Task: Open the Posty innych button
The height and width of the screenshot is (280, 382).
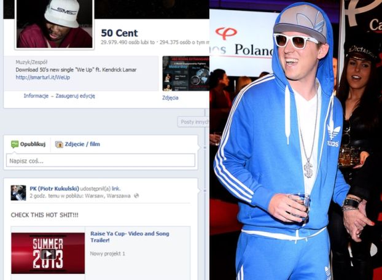Action: [193, 122]
